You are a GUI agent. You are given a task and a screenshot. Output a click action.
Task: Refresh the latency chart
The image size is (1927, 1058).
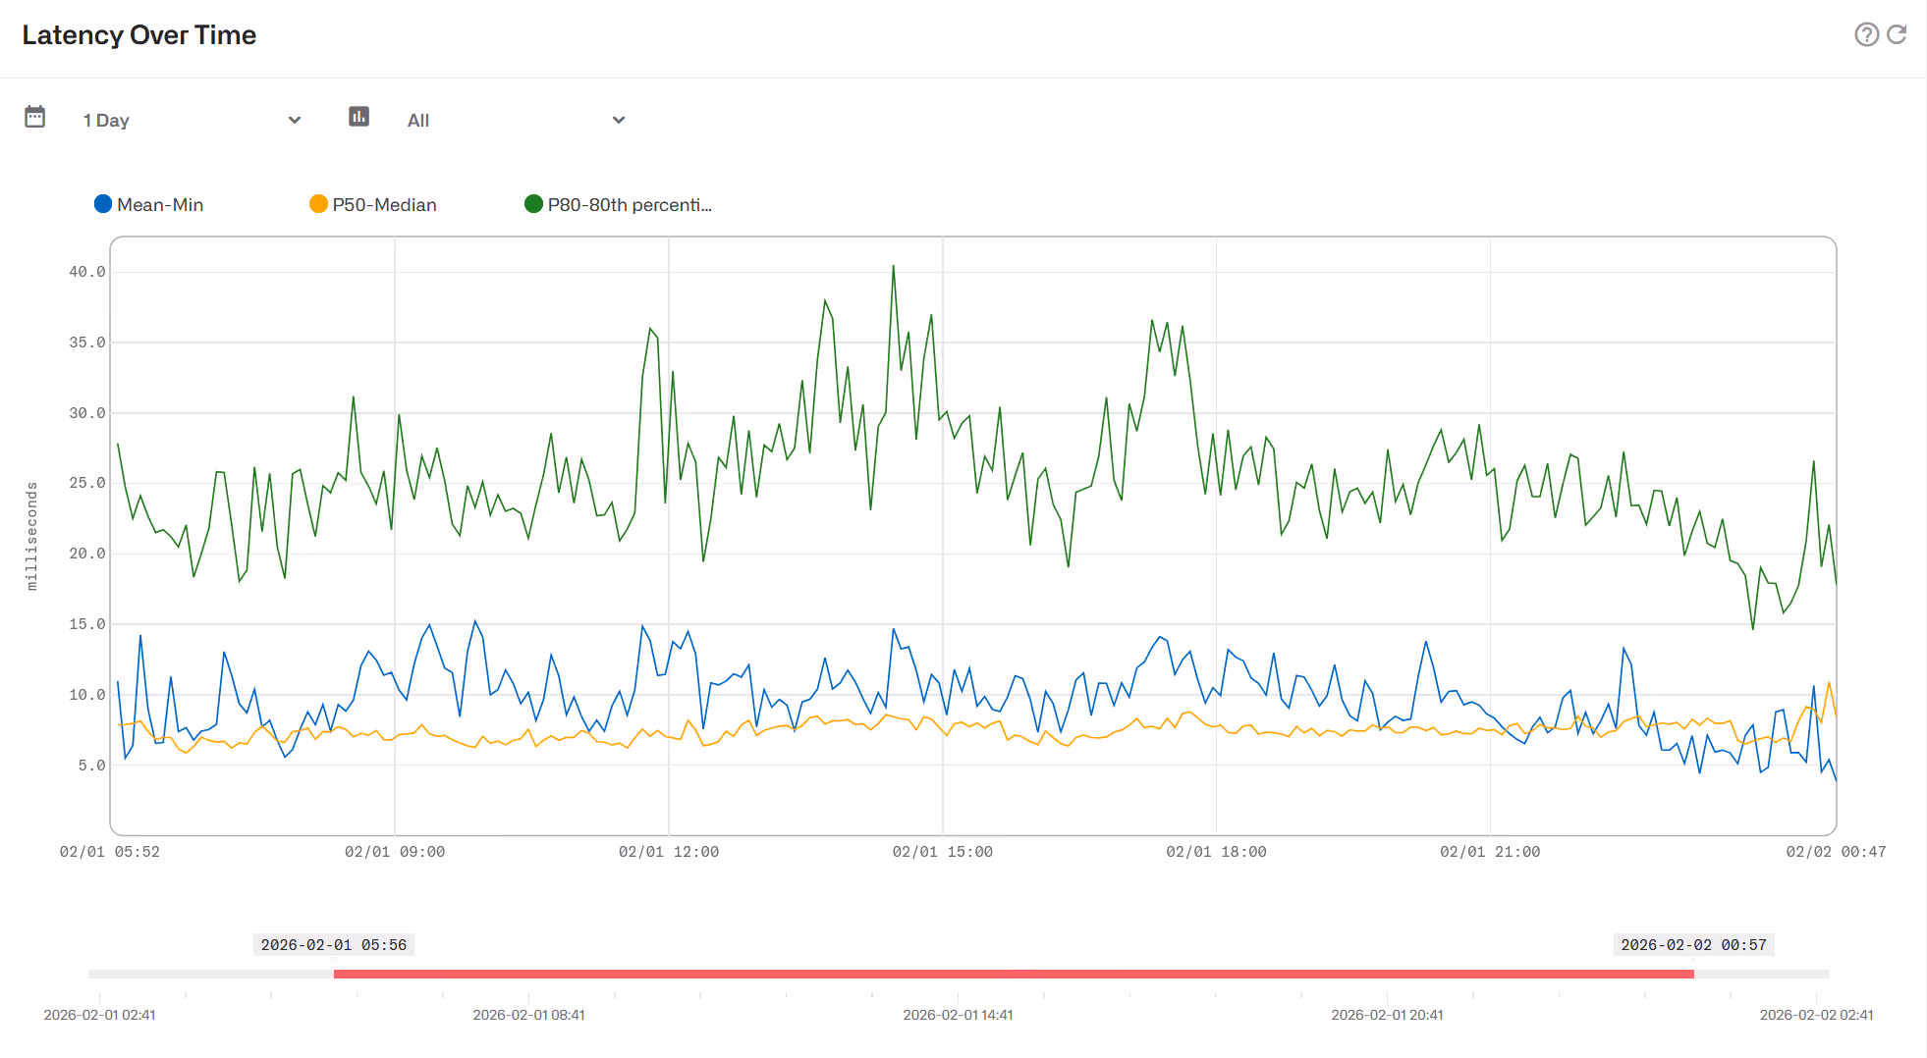pos(1898,35)
